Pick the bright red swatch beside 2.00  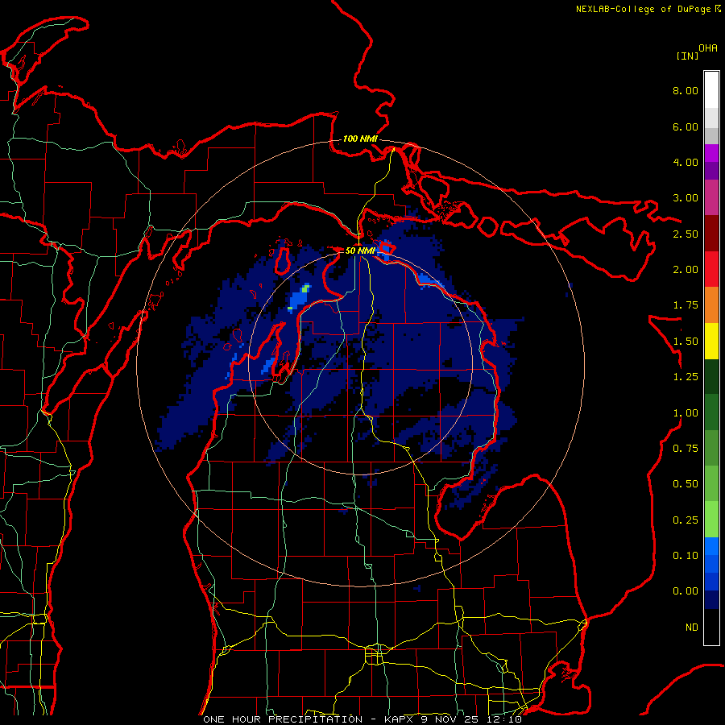[x=711, y=269]
